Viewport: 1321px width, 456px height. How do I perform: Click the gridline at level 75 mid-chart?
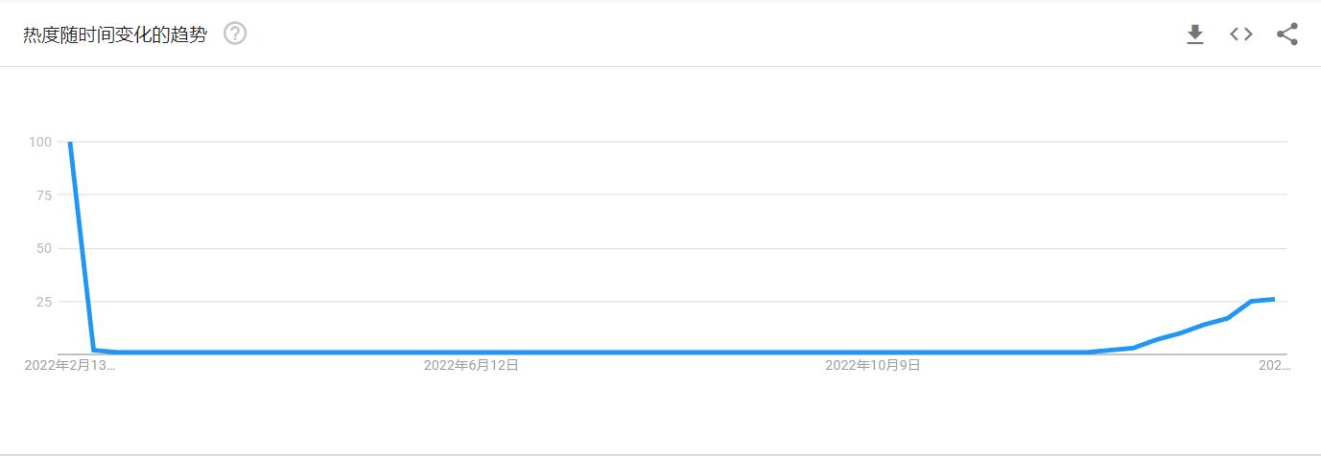coord(672,195)
